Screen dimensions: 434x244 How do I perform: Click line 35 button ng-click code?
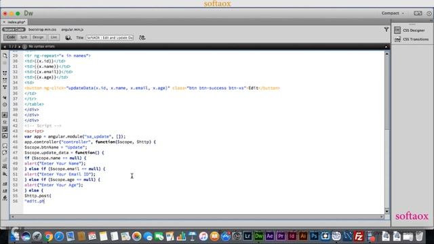pos(152,88)
